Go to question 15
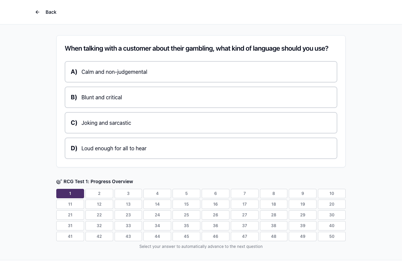 tap(187, 204)
